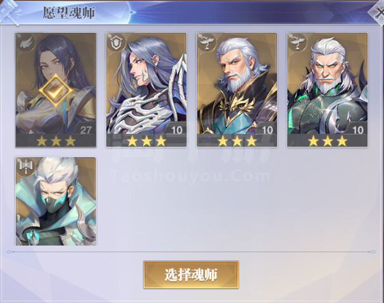The width and height of the screenshot is (384, 303).
Task: Select the bearded master in black-gold robe
Action: 237,90
